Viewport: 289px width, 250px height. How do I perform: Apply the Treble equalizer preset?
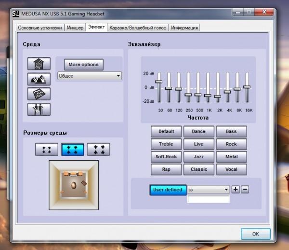click(166, 144)
